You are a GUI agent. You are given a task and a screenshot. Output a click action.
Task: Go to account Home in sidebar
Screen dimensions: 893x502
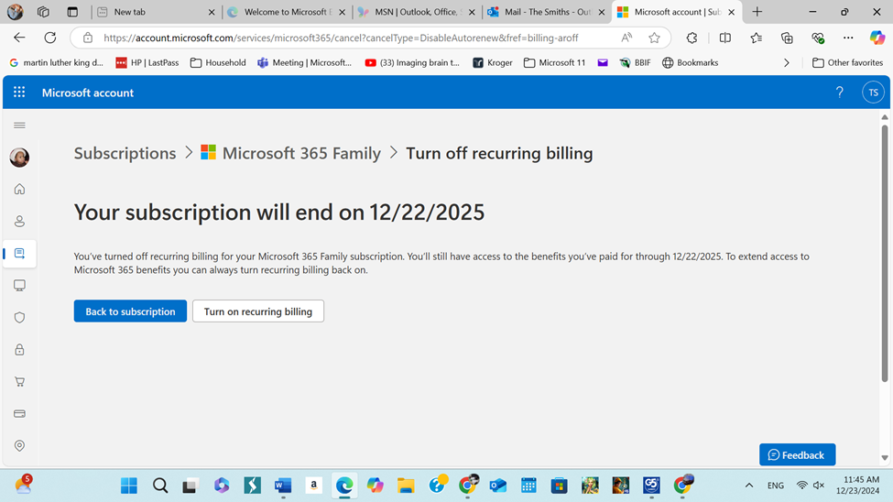pyautogui.click(x=19, y=190)
